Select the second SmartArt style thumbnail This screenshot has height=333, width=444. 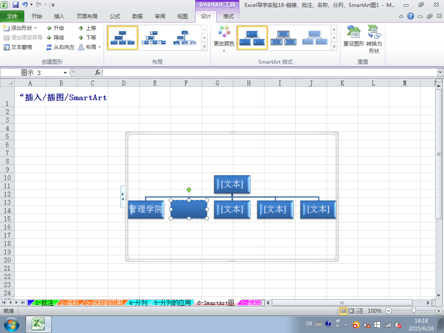pos(283,38)
